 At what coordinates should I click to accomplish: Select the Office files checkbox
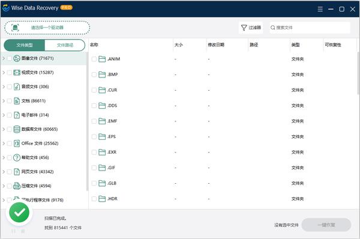click(x=10, y=144)
